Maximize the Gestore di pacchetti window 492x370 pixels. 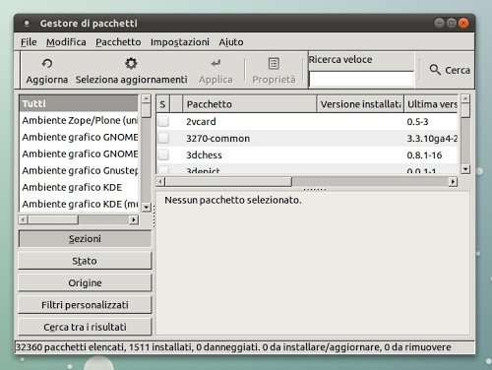tap(452, 23)
